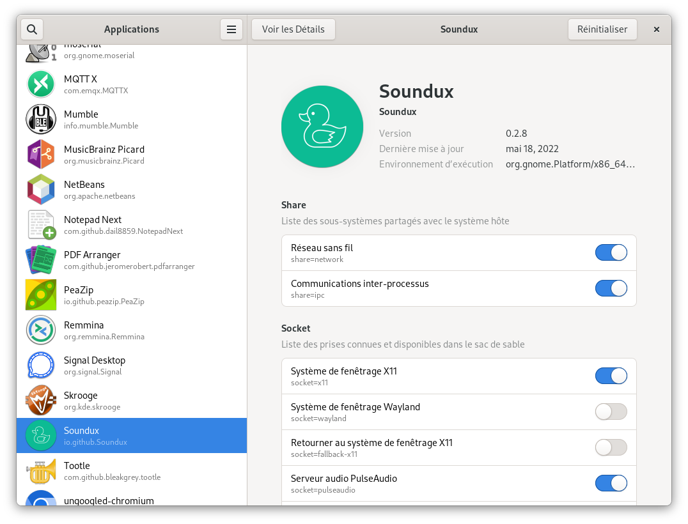This screenshot has height=524, width=688.
Task: Click the Signal Desktop bubble icon
Action: click(x=41, y=365)
